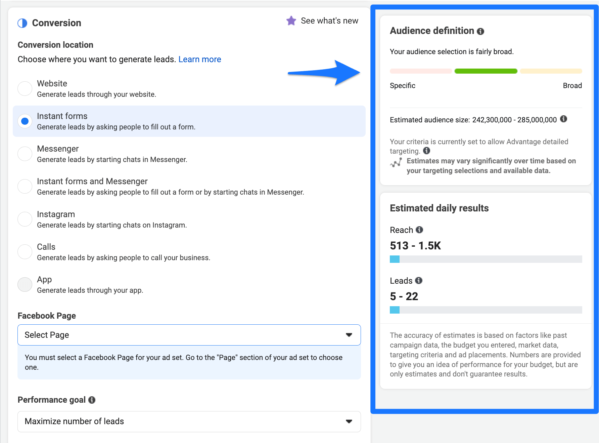This screenshot has height=443, width=599.
Task: Click the Reach estimate bar
Action: click(x=486, y=259)
